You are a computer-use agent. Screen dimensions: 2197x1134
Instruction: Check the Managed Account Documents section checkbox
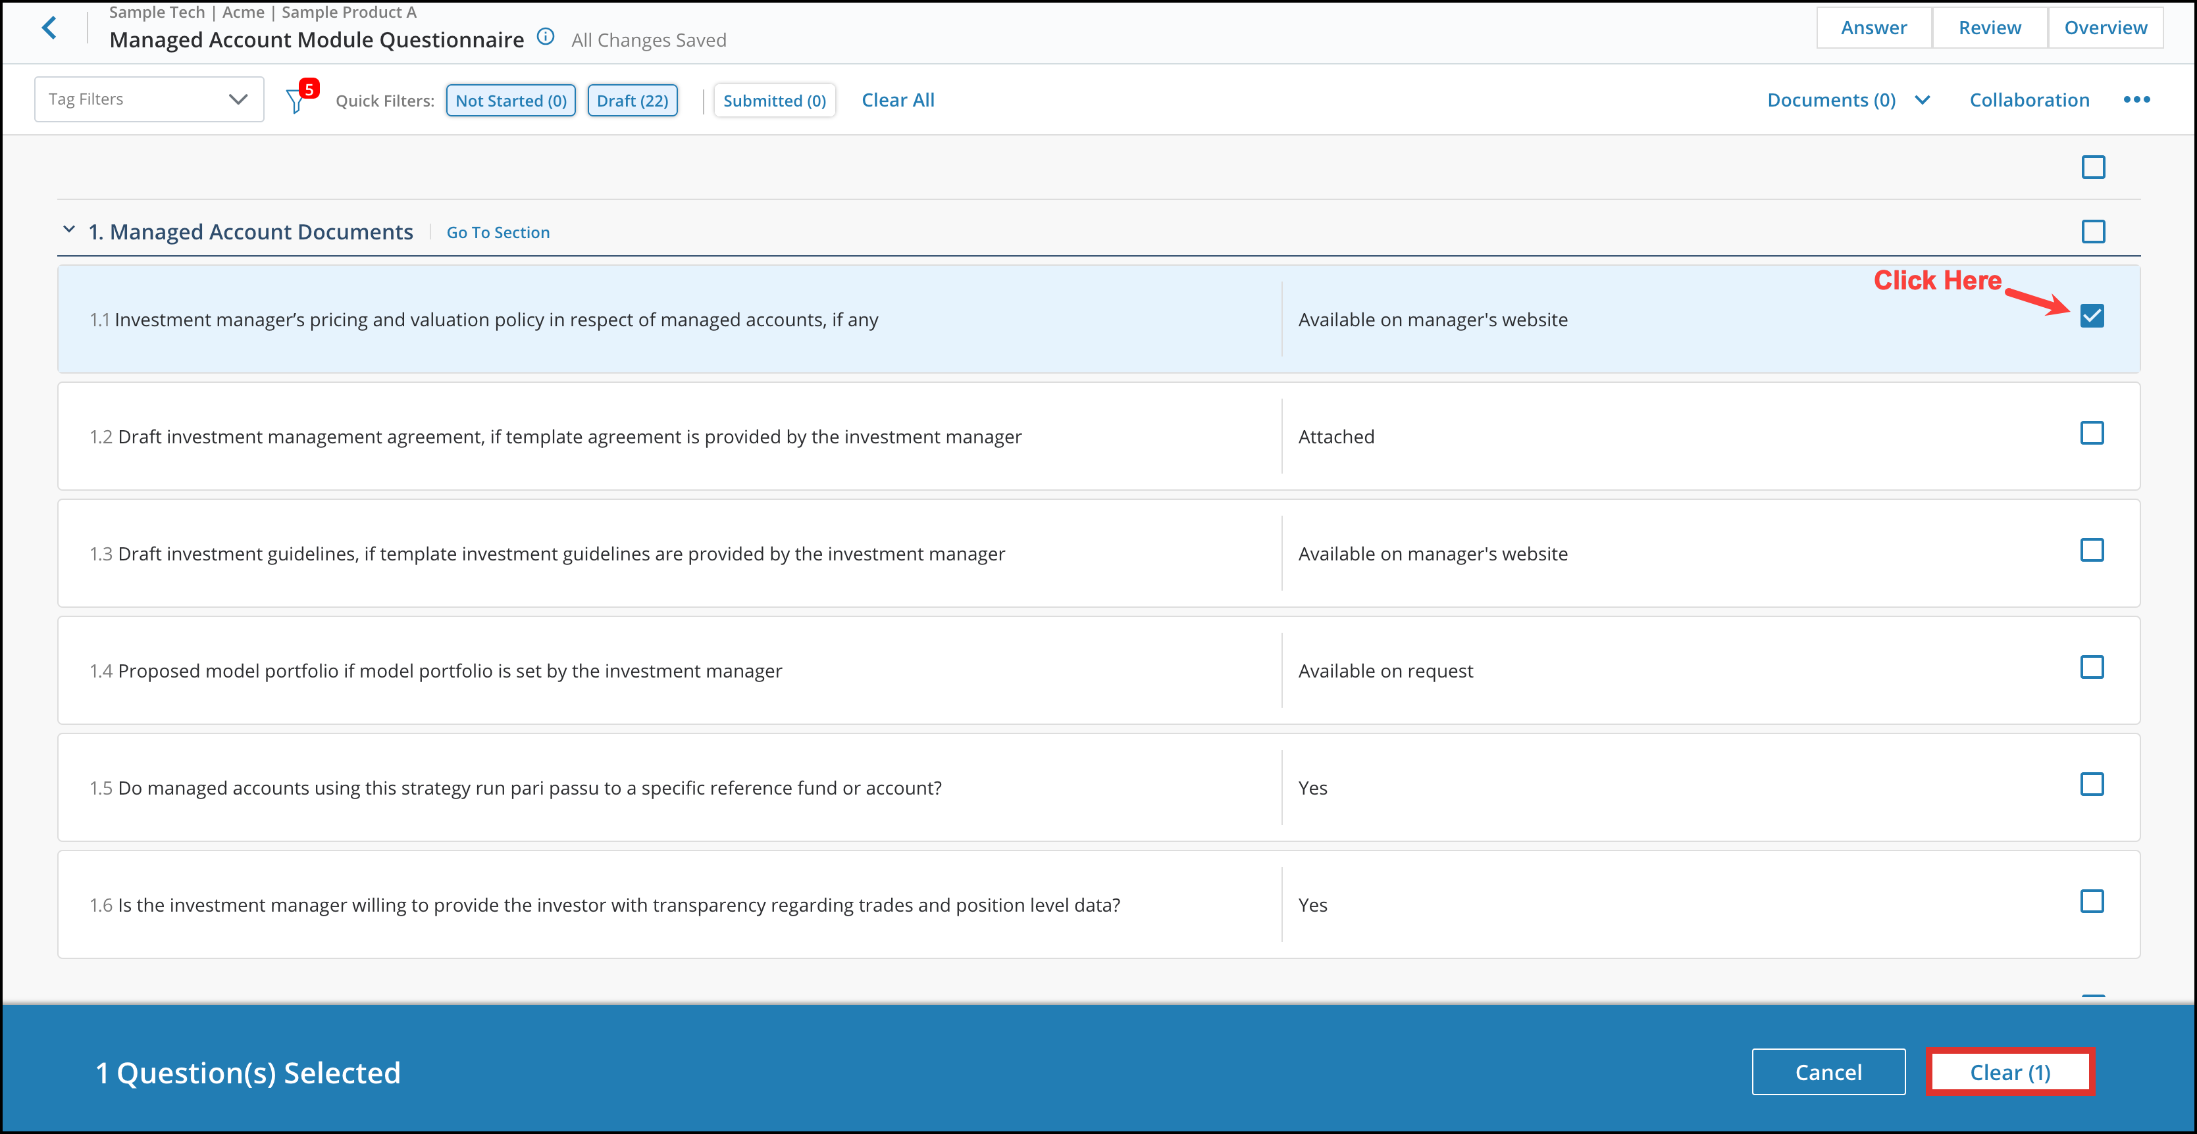pyautogui.click(x=2092, y=231)
